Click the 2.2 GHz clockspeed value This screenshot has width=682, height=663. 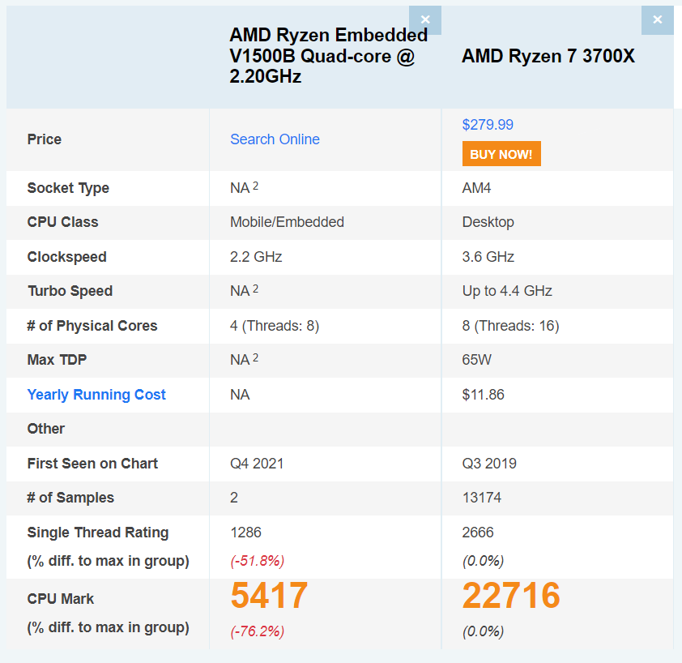256,257
